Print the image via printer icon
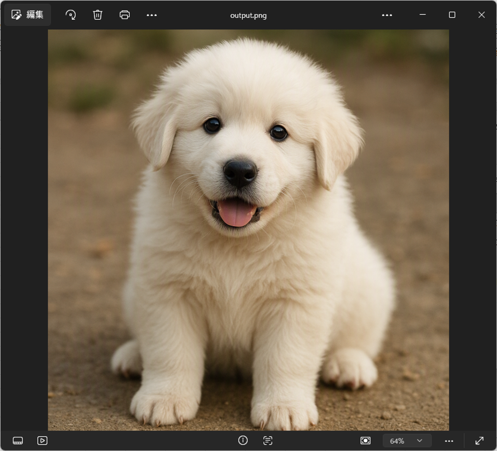The width and height of the screenshot is (497, 451). pyautogui.click(x=124, y=15)
